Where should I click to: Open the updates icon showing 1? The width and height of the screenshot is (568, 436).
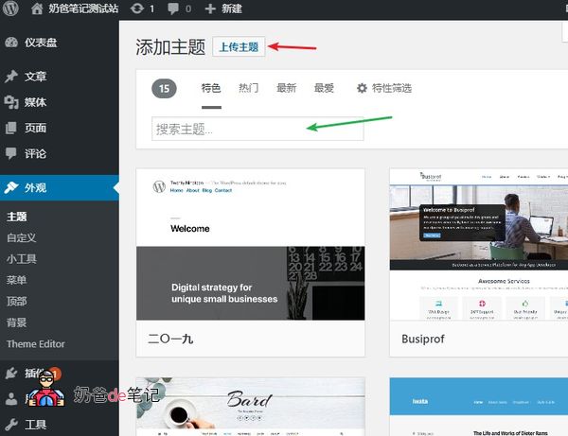click(137, 9)
